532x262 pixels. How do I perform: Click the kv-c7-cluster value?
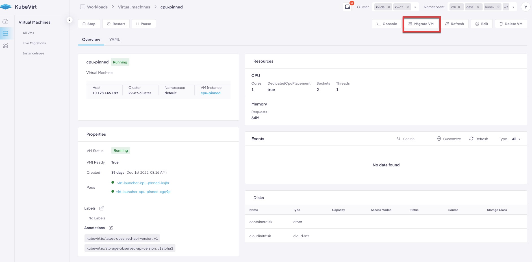point(140,93)
